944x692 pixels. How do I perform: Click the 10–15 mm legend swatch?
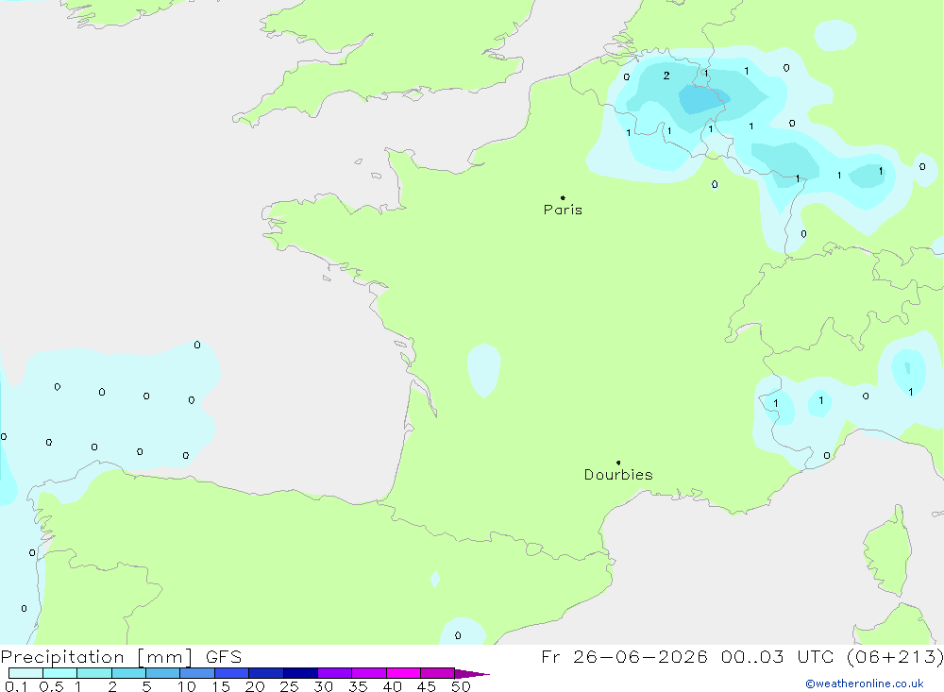[x=197, y=673]
